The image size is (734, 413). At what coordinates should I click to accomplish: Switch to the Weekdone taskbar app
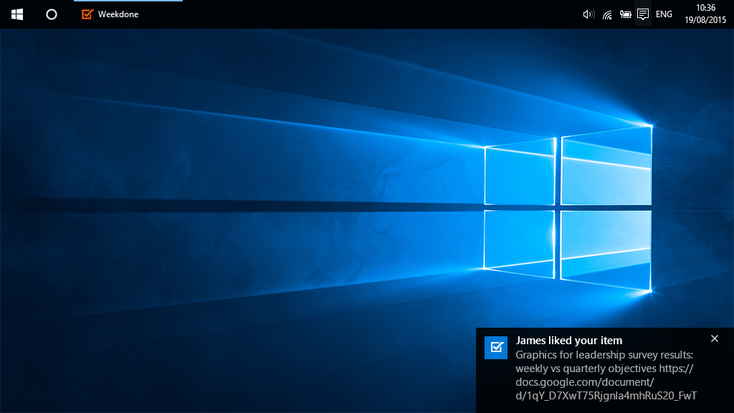(x=128, y=14)
